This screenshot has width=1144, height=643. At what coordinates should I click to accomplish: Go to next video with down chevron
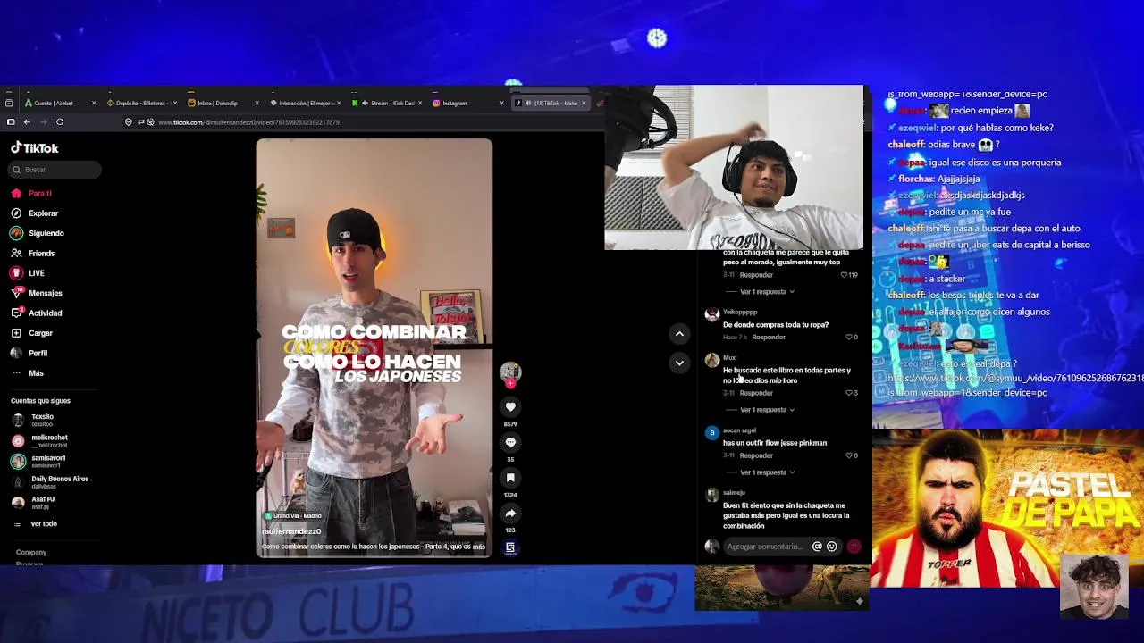pos(679,363)
